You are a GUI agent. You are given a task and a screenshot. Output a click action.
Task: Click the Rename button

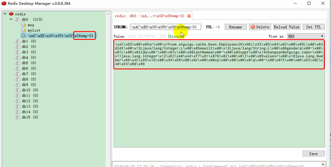click(236, 27)
